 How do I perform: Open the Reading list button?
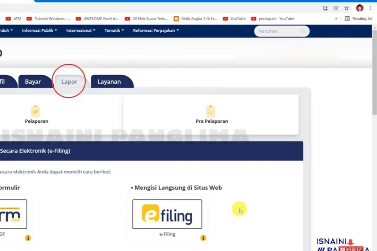point(359,19)
